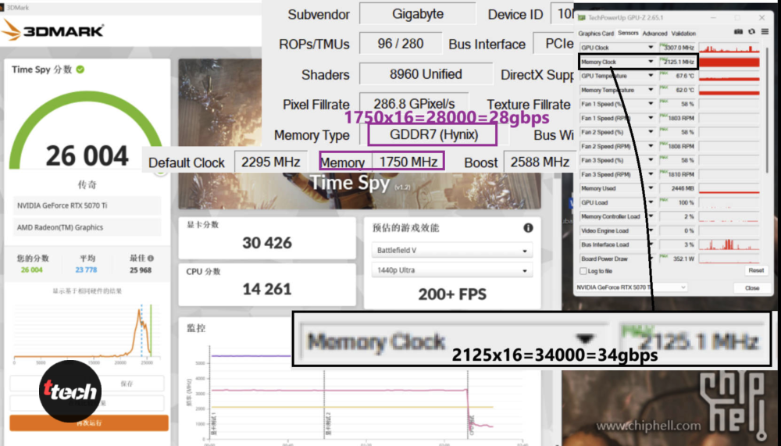
Task: Expand the GPU Clock sensor dropdown
Action: click(651, 48)
